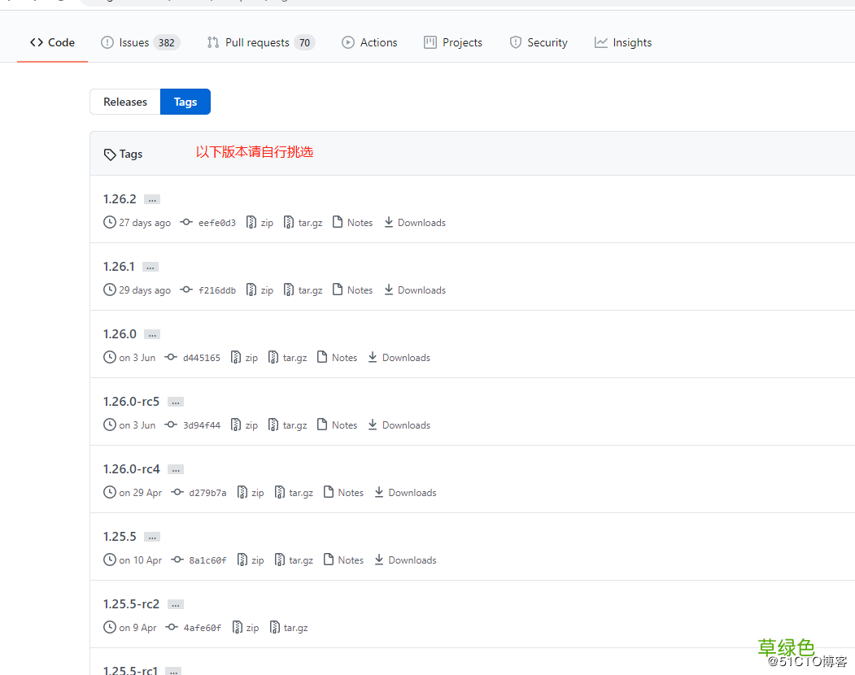Click the 70 pull requests badge
Viewport: 855px width, 675px height.
pos(305,42)
